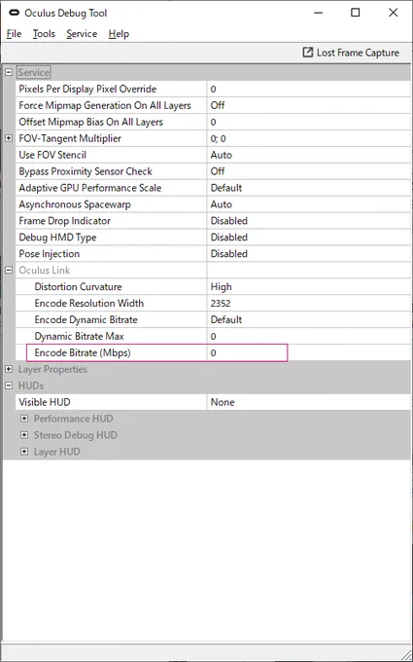Viewport: 413px width, 662px height.
Task: Open the Tools menu
Action: click(44, 34)
